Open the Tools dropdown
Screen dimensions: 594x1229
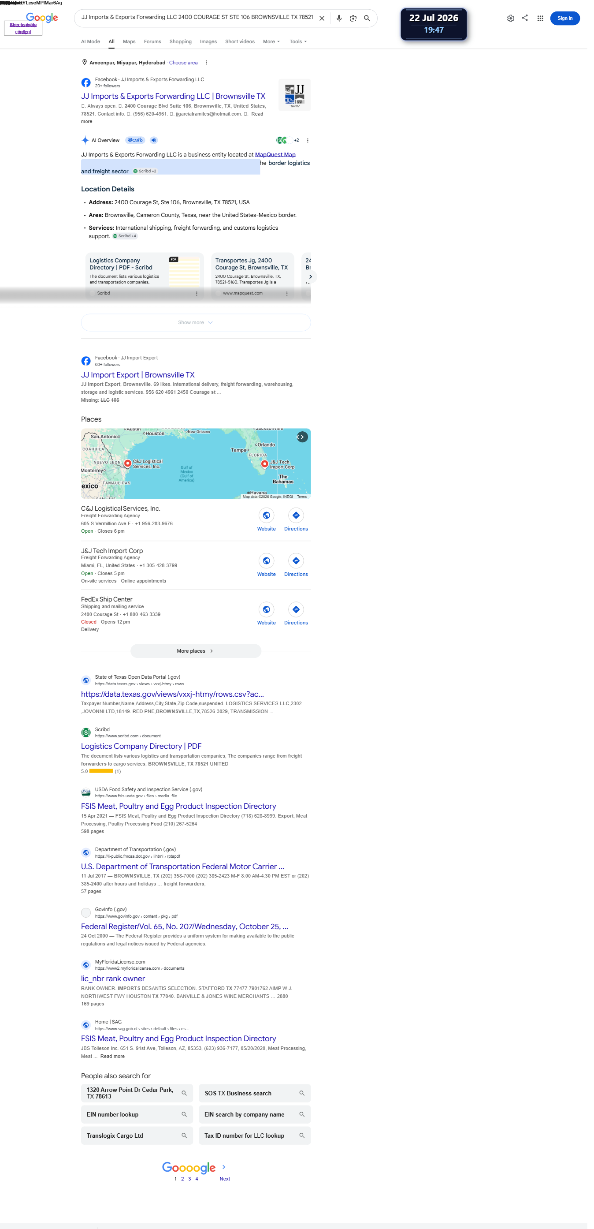point(298,41)
